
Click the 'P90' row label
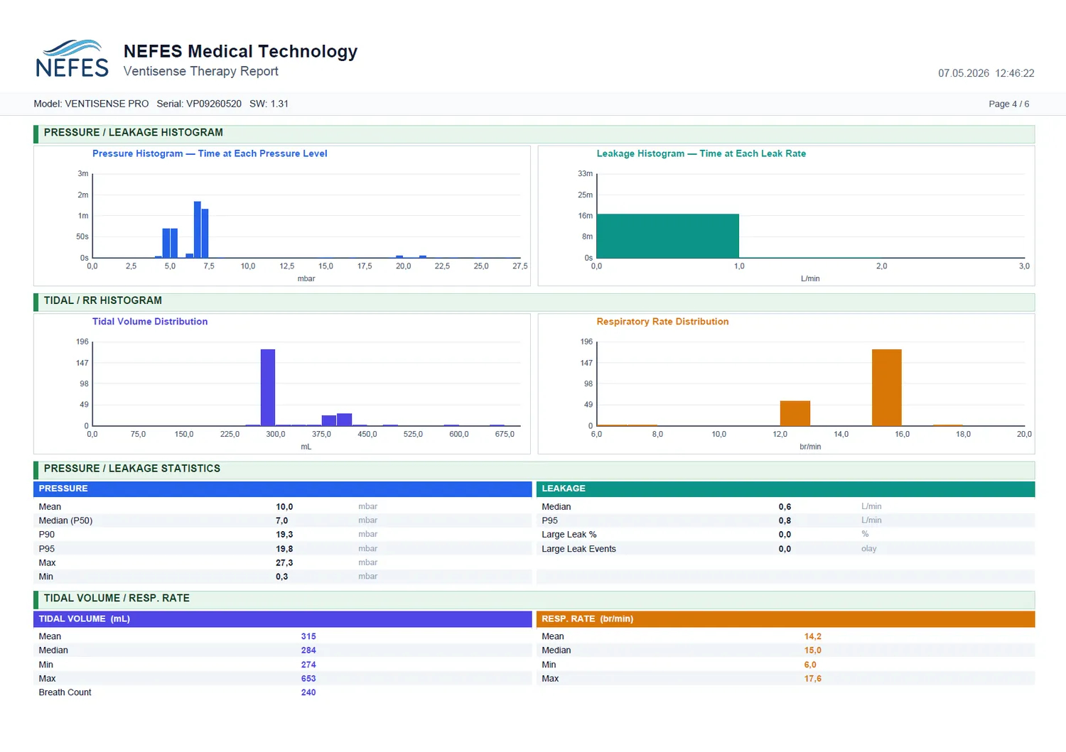46,535
